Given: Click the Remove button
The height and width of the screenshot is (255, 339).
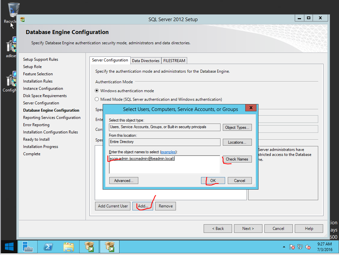Looking at the screenshot, I should 166,206.
